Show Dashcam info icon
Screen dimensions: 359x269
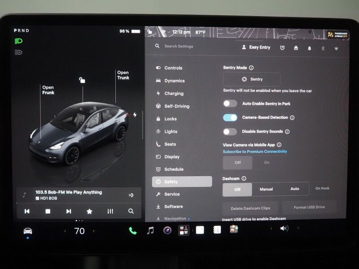coord(244,178)
